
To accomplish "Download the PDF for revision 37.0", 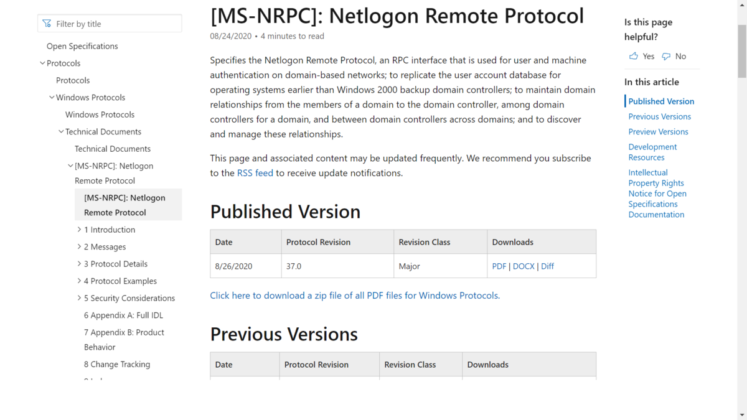I will coord(499,266).
